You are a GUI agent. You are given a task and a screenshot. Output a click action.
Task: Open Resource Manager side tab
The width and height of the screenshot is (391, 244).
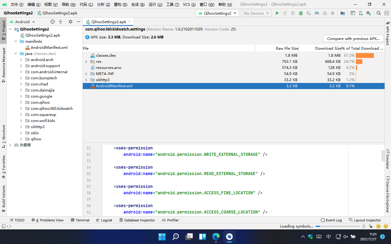3,65
